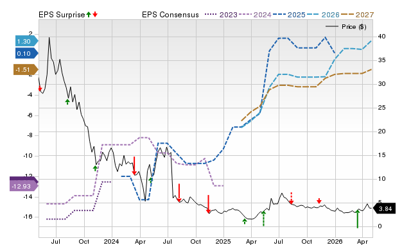
Task: Click the 30 price axis label
Action: coord(381,84)
